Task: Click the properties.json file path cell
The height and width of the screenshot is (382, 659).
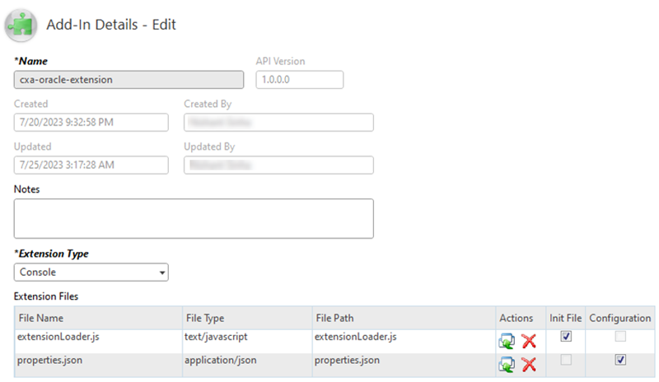Action: (x=404, y=365)
